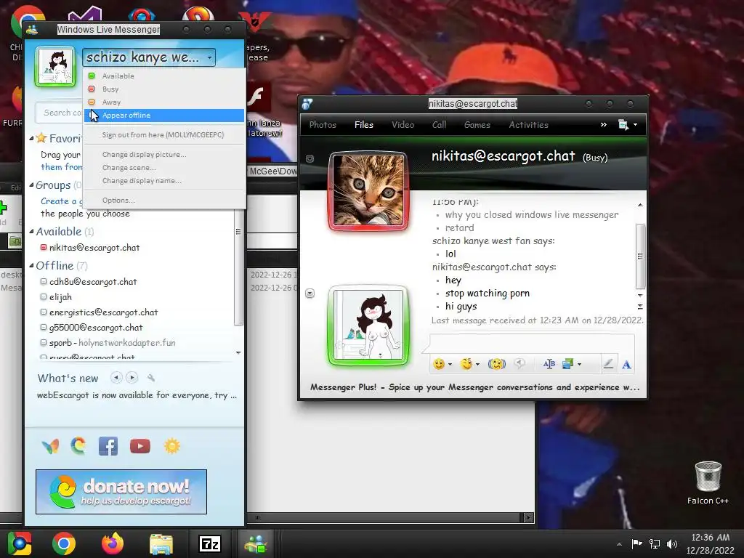Launch Firefox from the taskbar
This screenshot has width=744, height=558.
coord(113,543)
